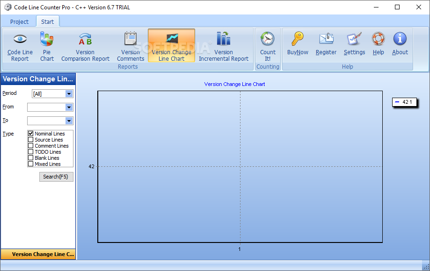Minimize the application window
Screen dimensions: 430x271
(376, 7)
